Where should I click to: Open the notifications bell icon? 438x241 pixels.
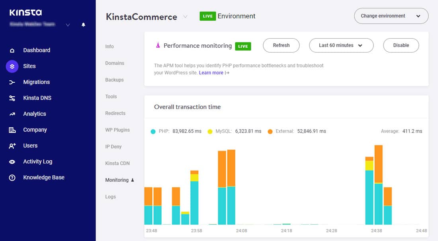83,24
